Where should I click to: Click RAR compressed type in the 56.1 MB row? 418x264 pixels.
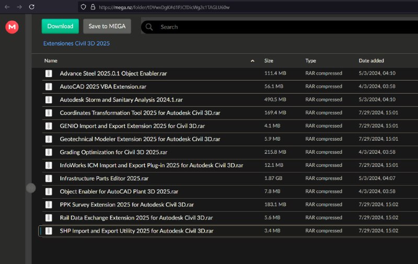(323, 86)
